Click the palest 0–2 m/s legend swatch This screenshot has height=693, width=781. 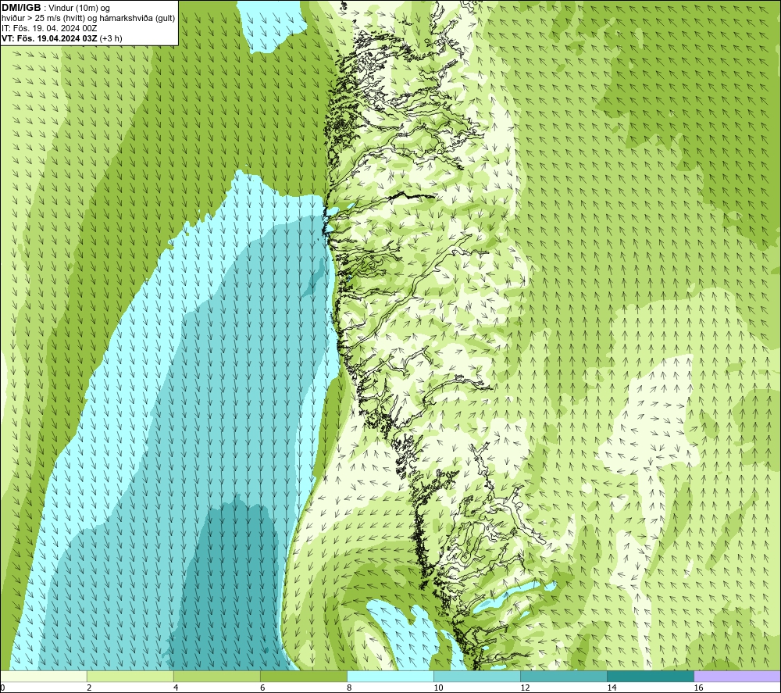pos(44,676)
